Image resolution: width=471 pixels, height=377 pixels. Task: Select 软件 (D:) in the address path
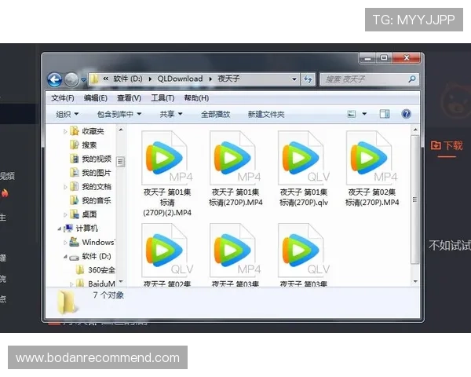pos(128,79)
